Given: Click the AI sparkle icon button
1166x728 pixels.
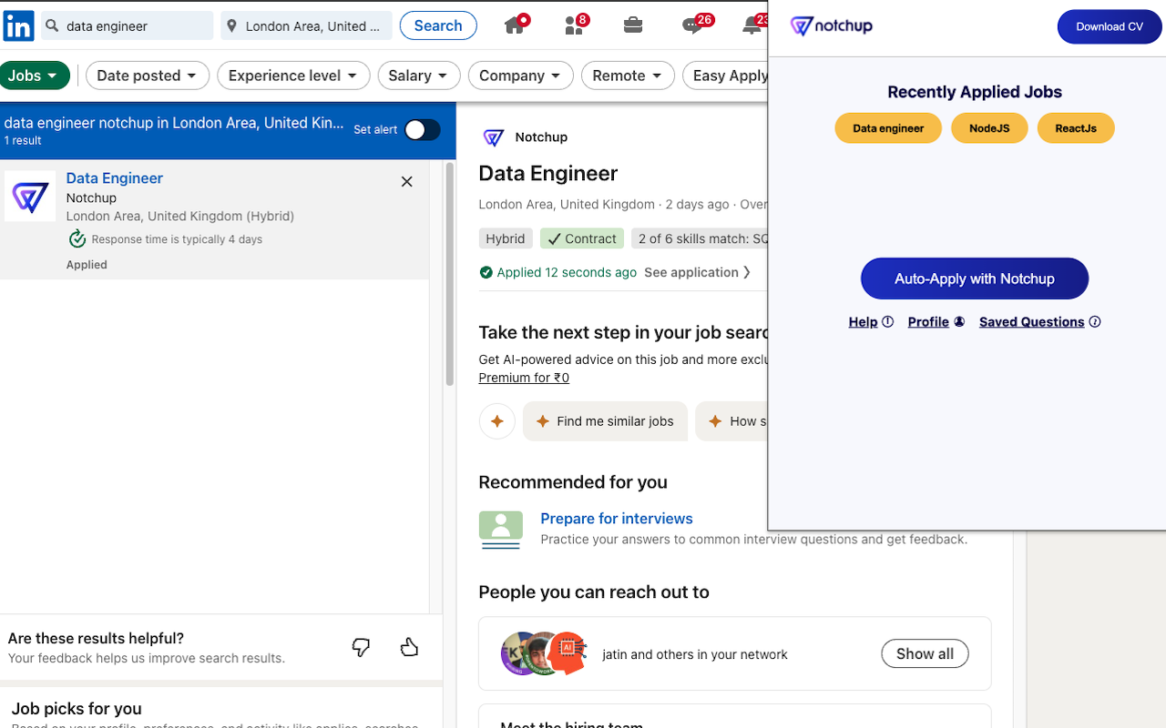Looking at the screenshot, I should click(x=497, y=421).
